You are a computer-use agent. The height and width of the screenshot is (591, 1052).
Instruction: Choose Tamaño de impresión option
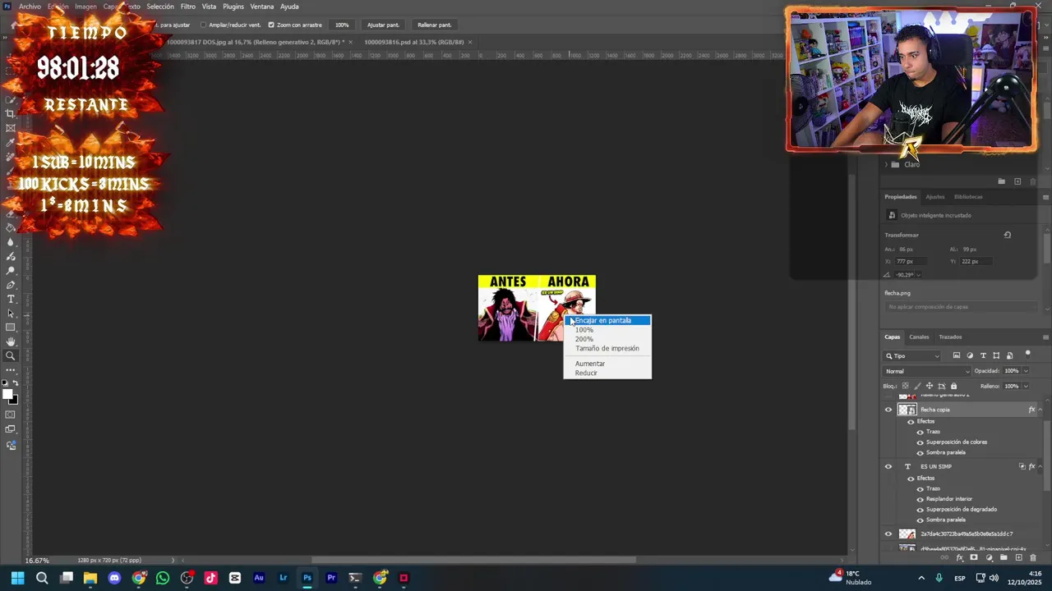coord(607,348)
